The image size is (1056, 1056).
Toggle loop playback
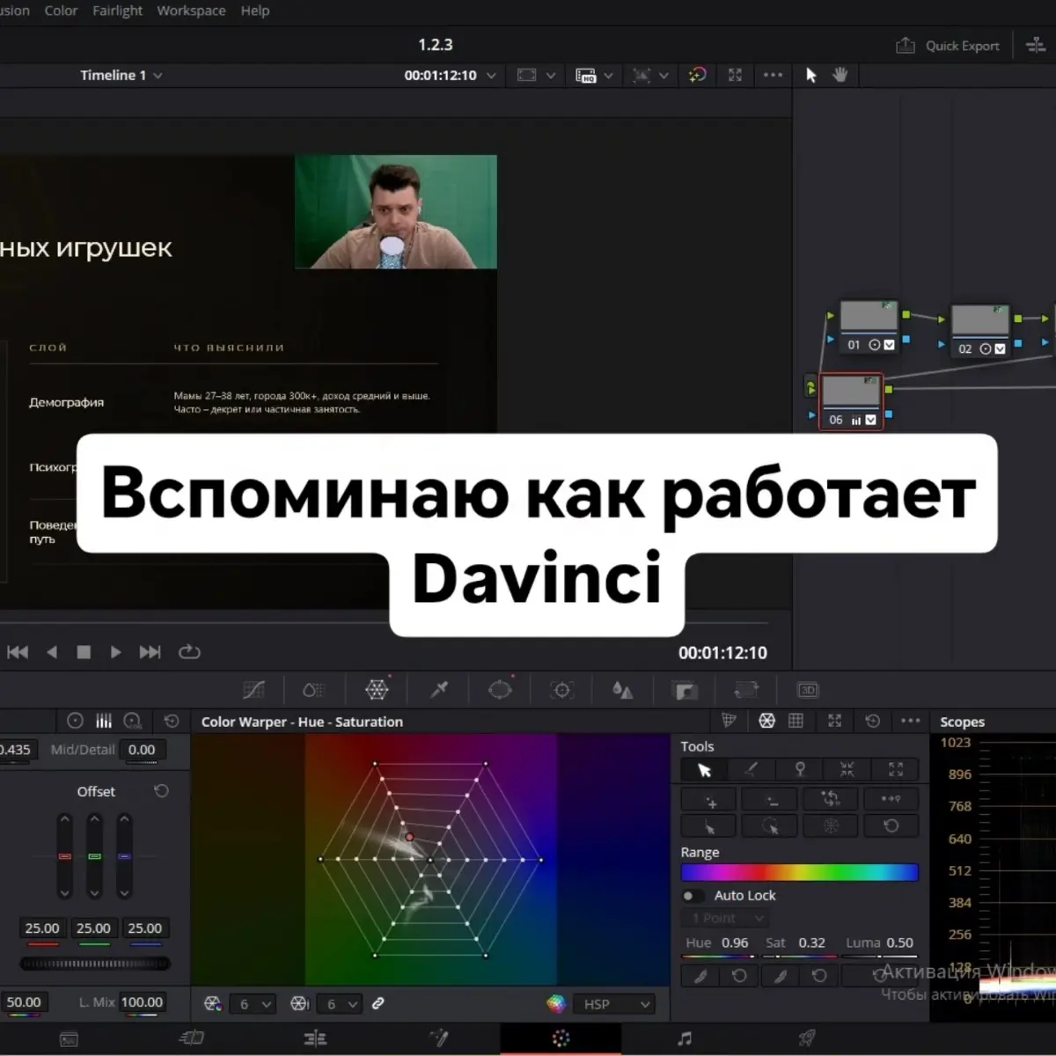pos(189,652)
